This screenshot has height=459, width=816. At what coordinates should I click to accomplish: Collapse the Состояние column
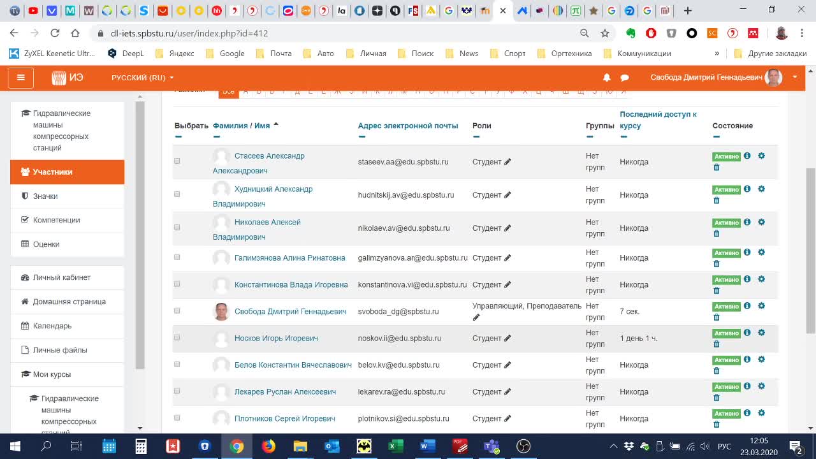coord(717,136)
